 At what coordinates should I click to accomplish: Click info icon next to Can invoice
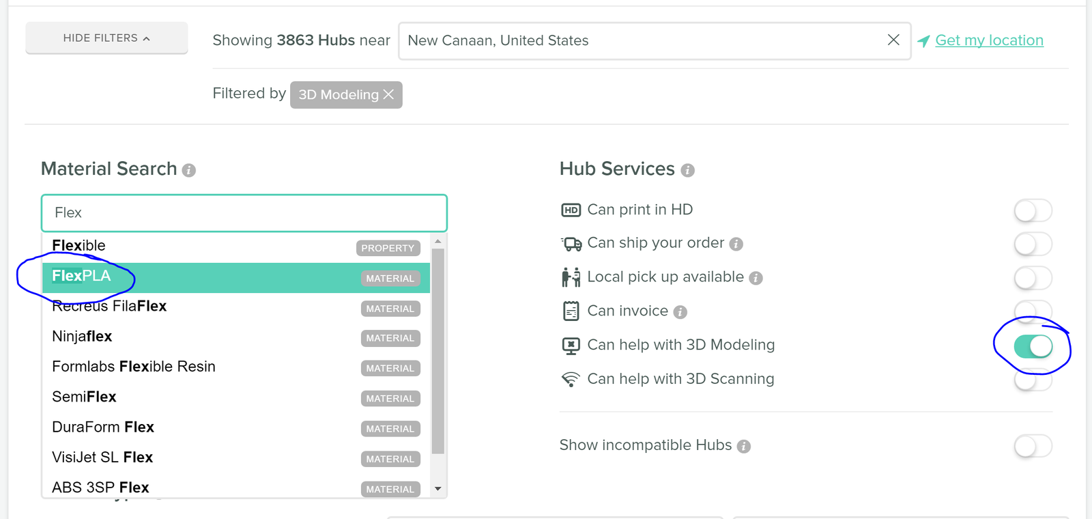680,312
